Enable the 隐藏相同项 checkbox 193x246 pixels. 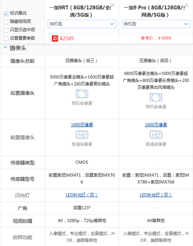(x=6, y=22)
